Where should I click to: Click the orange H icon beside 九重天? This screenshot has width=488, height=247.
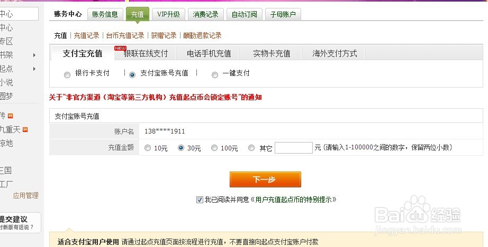click(x=25, y=129)
